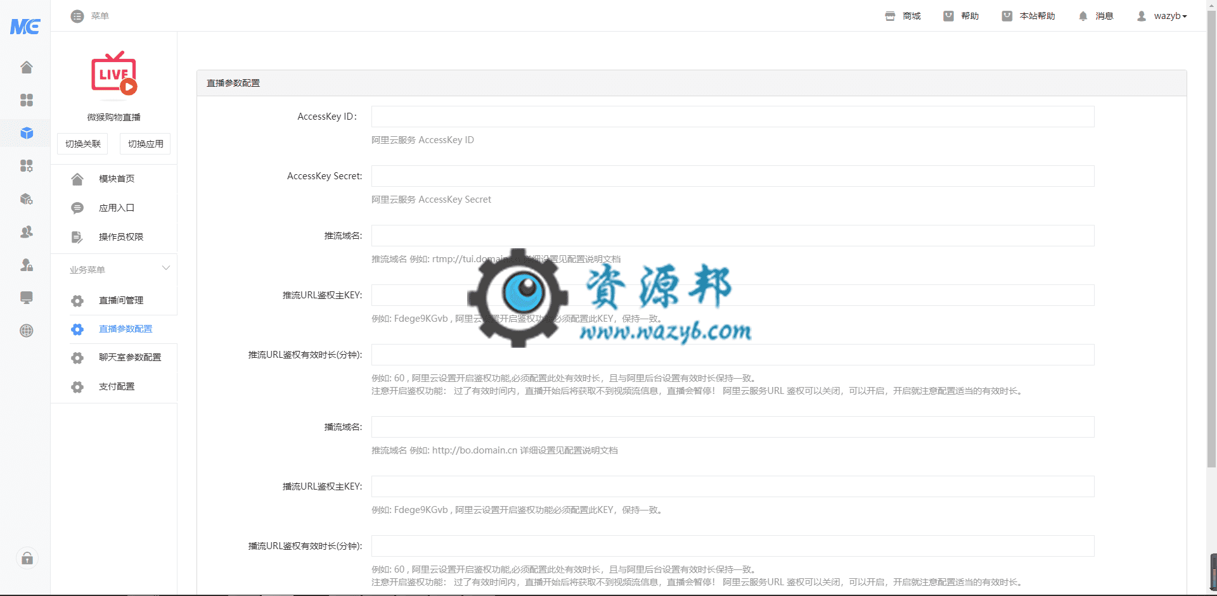
Task: Click the LIVE app logo thumbnail
Action: pyautogui.click(x=114, y=75)
